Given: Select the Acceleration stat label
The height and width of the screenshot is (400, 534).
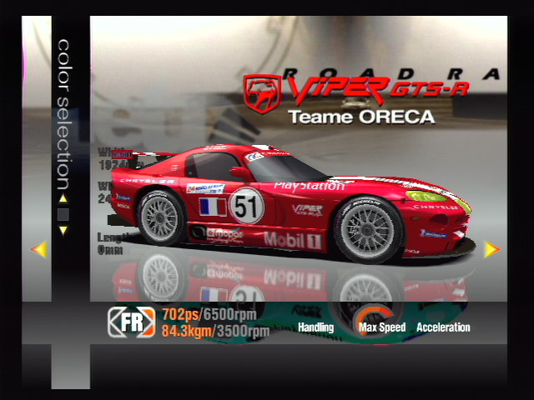Looking at the screenshot, I should [443, 327].
